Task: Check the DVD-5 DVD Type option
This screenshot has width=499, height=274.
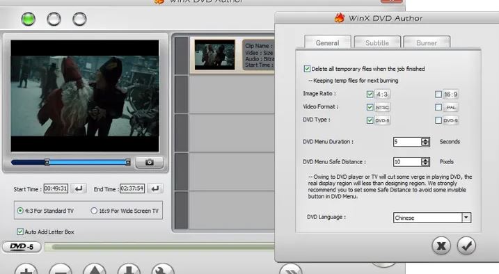Action: [370, 120]
